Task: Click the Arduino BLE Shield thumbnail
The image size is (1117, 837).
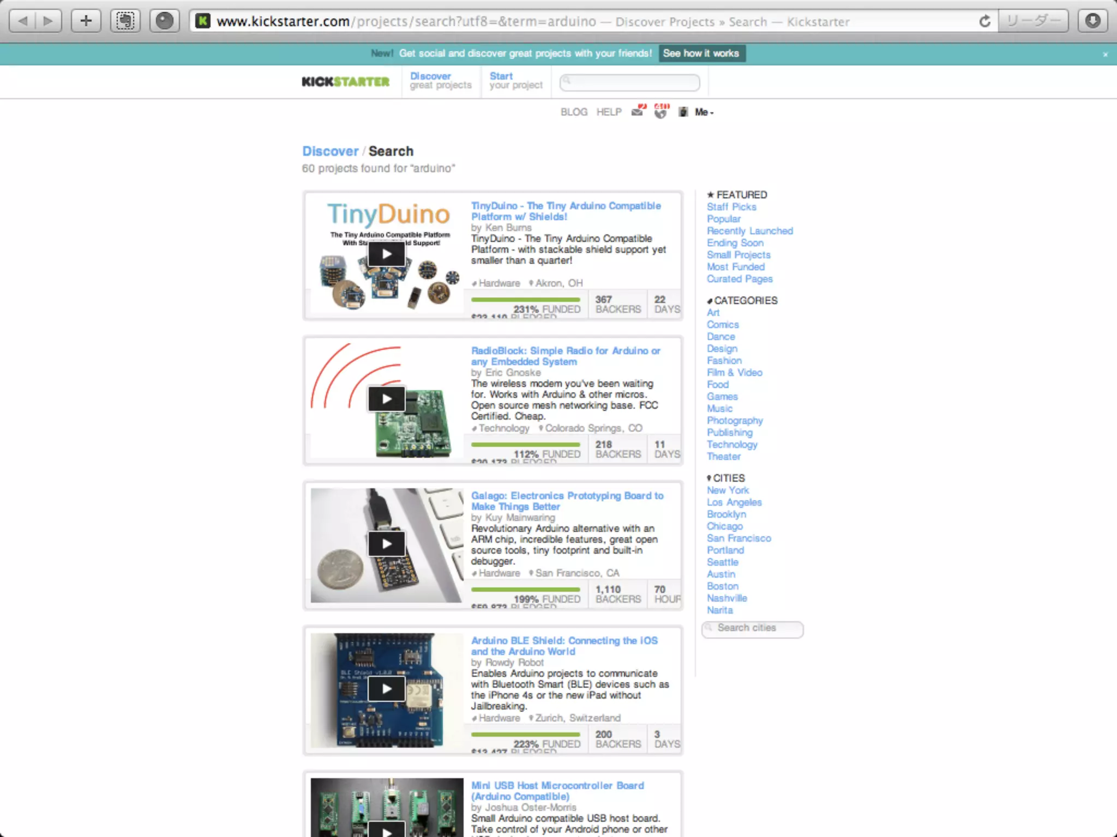Action: pos(386,689)
